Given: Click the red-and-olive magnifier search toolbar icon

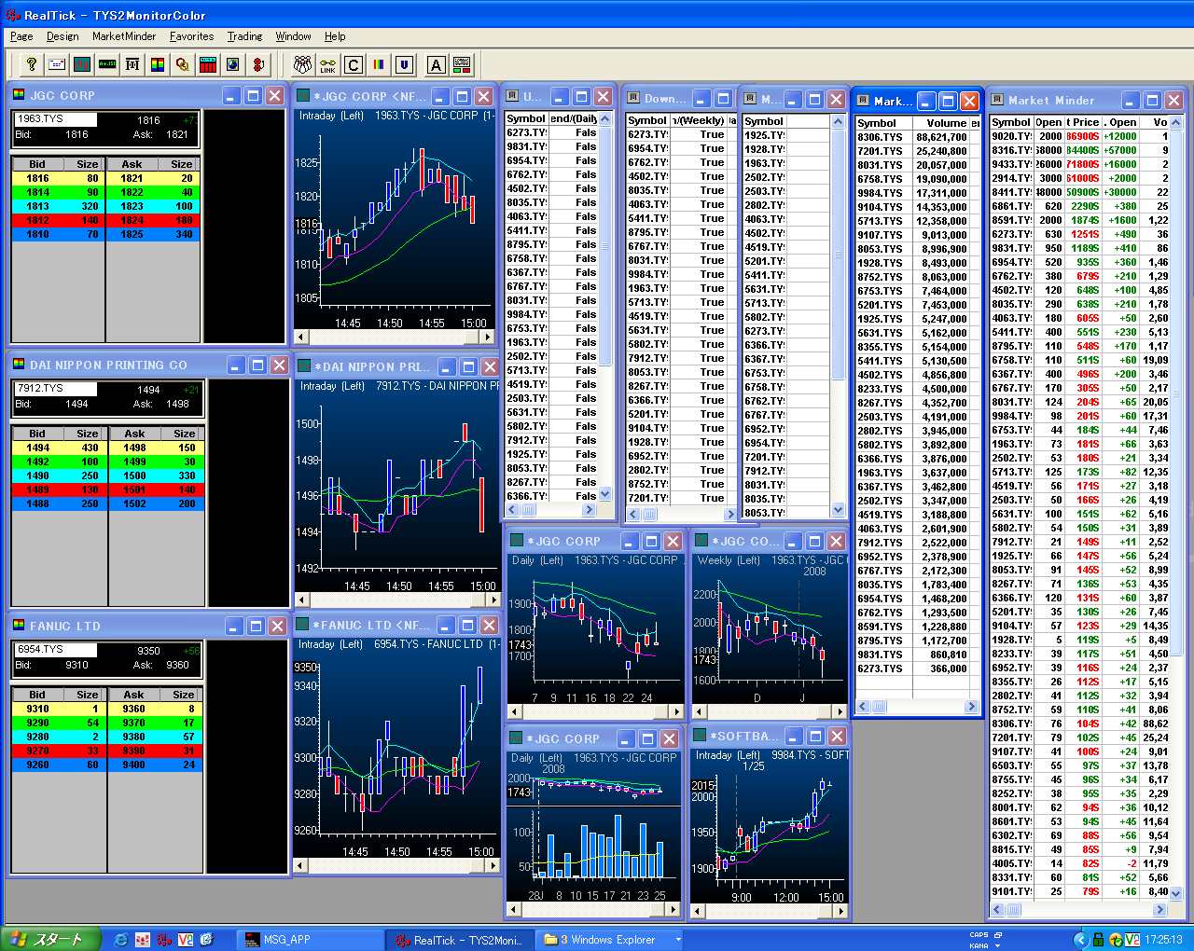Looking at the screenshot, I should point(183,64).
